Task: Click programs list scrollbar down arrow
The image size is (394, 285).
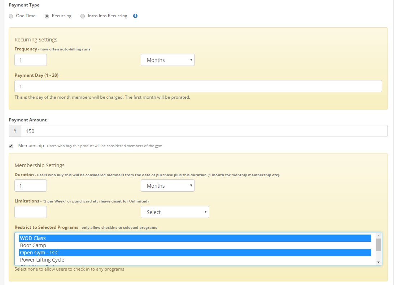Action: click(378, 262)
